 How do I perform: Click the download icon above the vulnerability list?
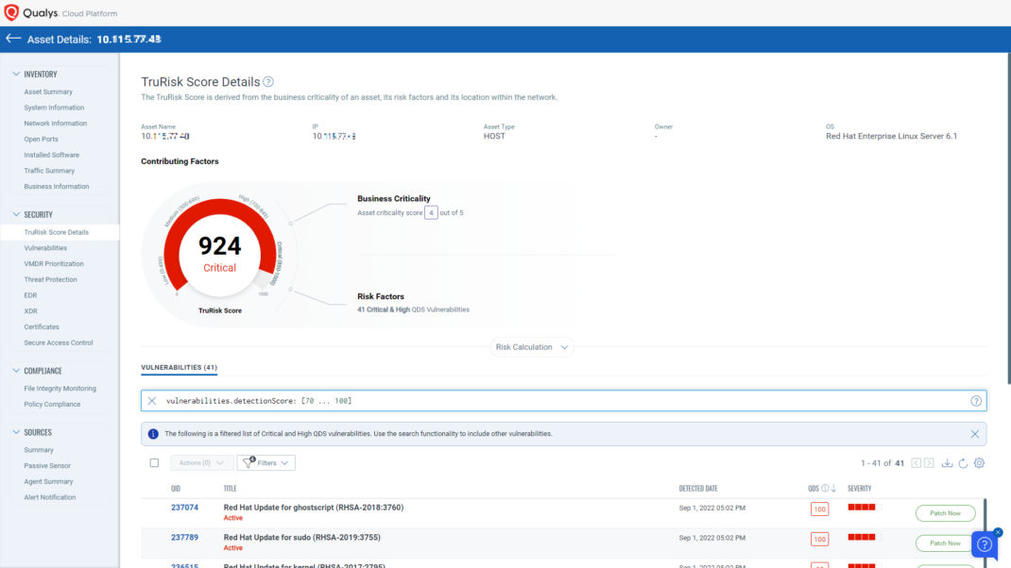click(948, 462)
